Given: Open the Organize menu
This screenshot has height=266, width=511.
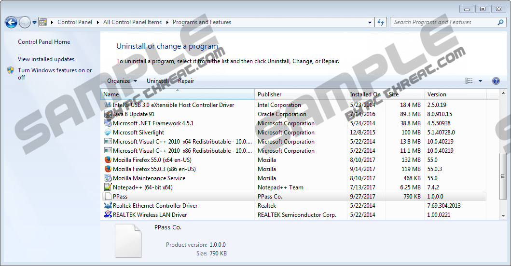Looking at the screenshot, I should click(x=122, y=81).
